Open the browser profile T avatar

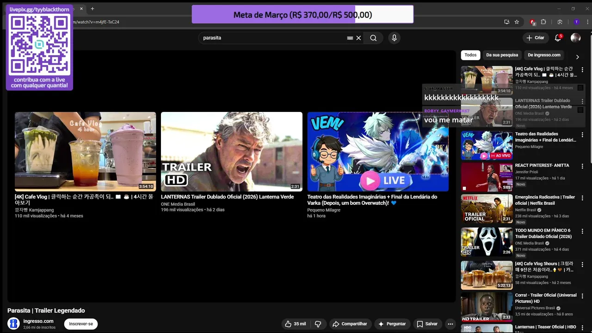click(576, 22)
